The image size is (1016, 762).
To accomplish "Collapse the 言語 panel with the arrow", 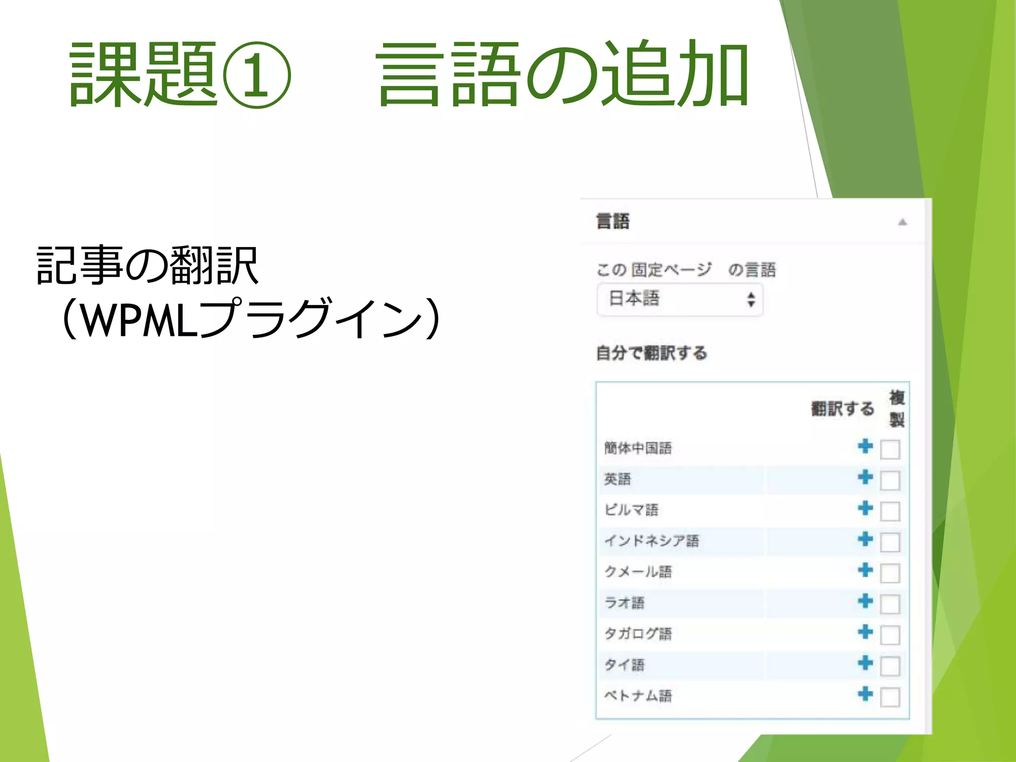I will point(902,222).
